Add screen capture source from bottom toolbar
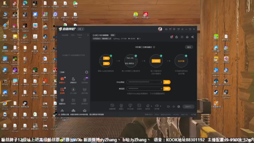The width and height of the screenshot is (254, 143). tap(112, 106)
